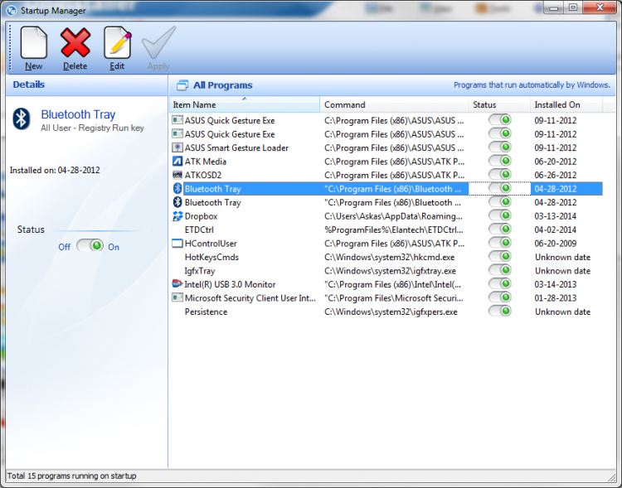Click the hkcmd.exe command cell
Screen dimensions: 622x488
390,258
